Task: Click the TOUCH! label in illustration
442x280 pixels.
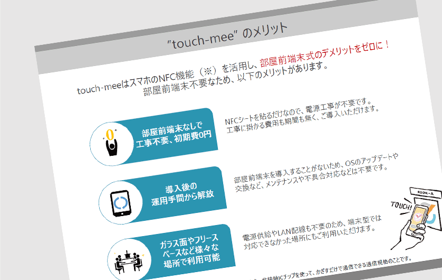Action: [x=401, y=206]
